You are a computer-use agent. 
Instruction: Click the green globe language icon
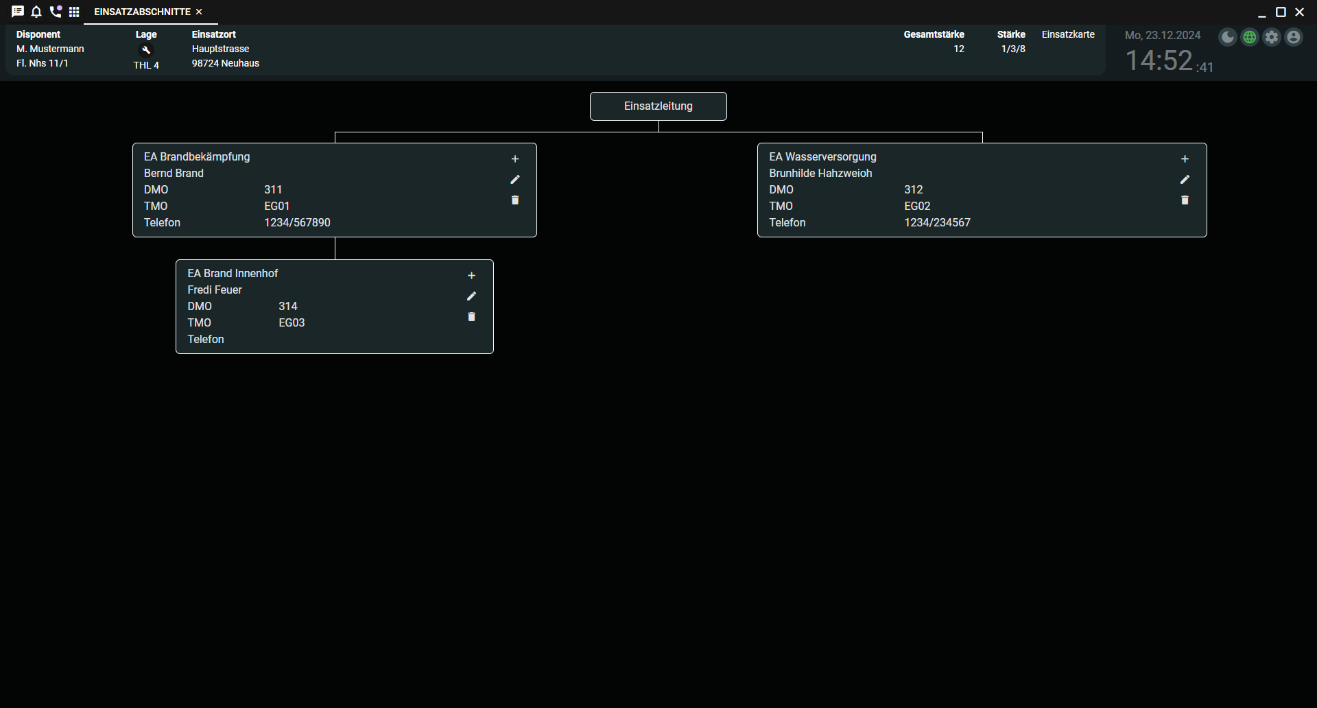(x=1250, y=37)
